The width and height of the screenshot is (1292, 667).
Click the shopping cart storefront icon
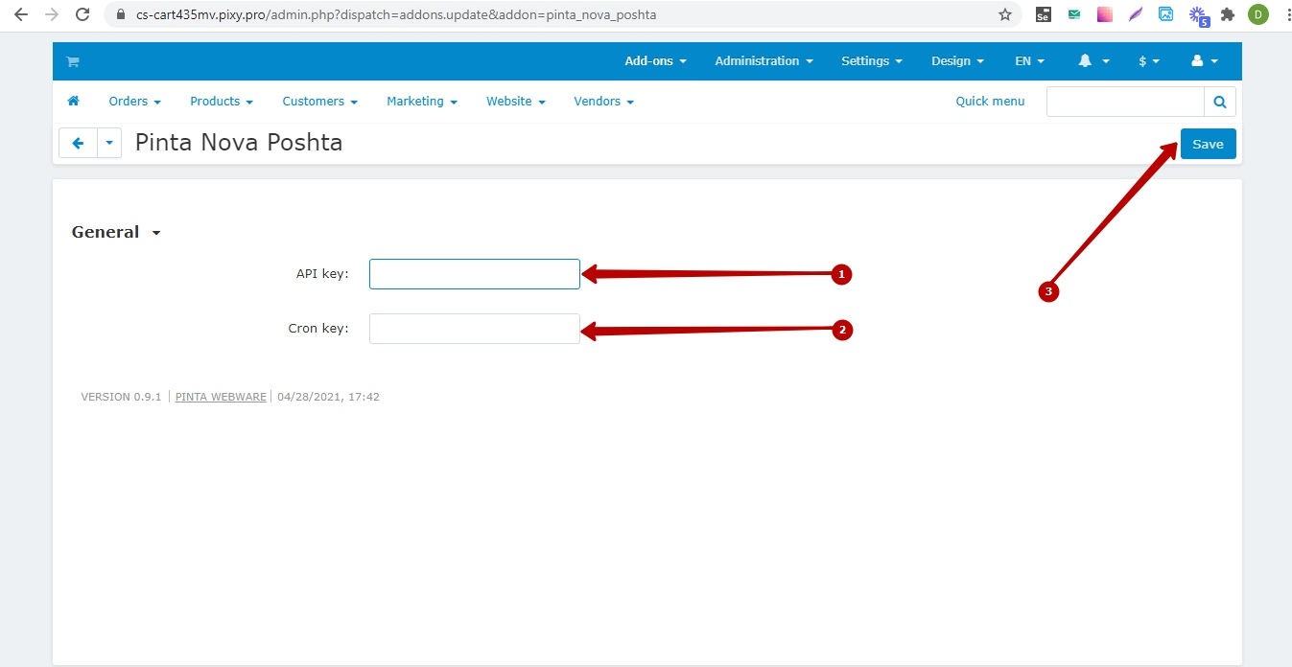(72, 61)
